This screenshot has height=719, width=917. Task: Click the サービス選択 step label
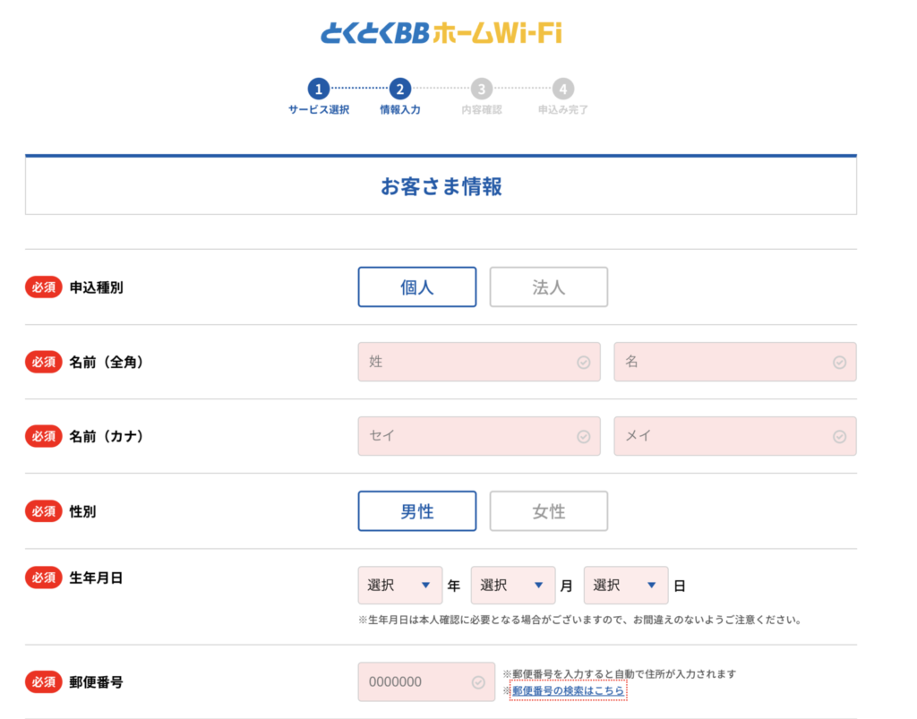tap(319, 110)
